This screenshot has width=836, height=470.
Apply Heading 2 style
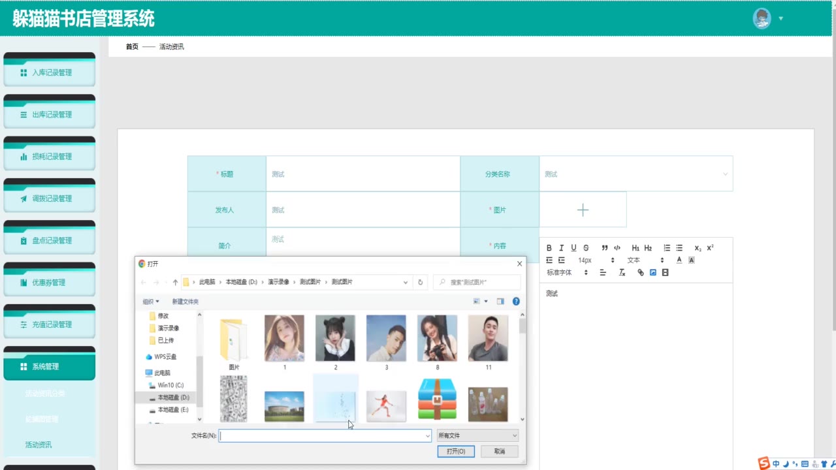tap(648, 248)
